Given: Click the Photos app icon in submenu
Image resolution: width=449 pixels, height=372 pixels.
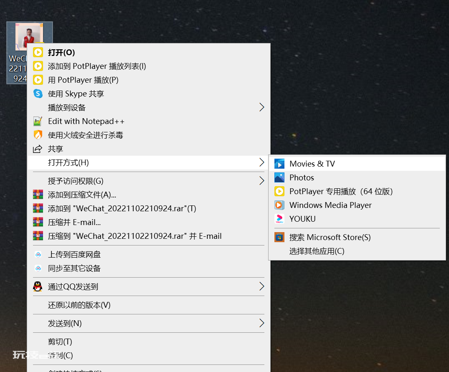Looking at the screenshot, I should click(279, 177).
